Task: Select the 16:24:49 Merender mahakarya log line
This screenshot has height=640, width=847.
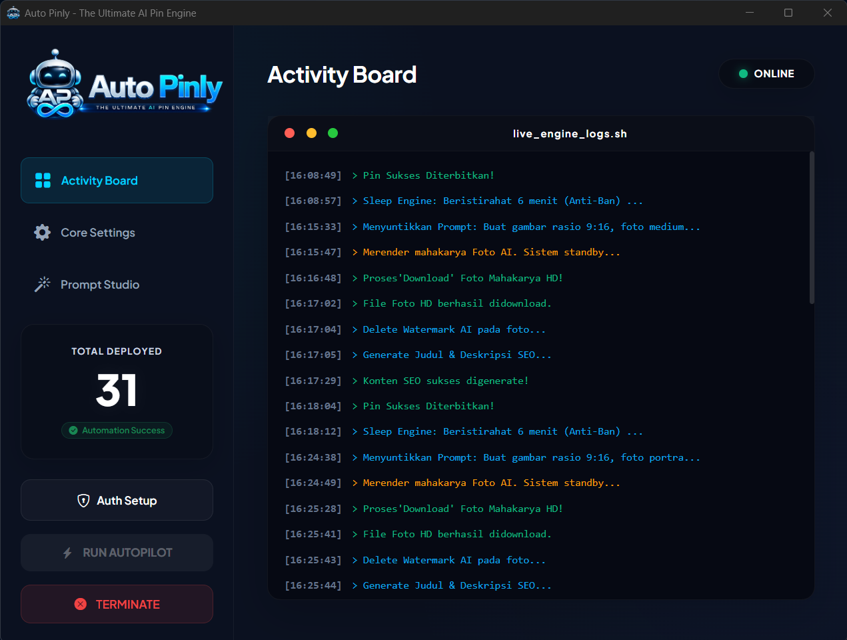Action: point(452,483)
